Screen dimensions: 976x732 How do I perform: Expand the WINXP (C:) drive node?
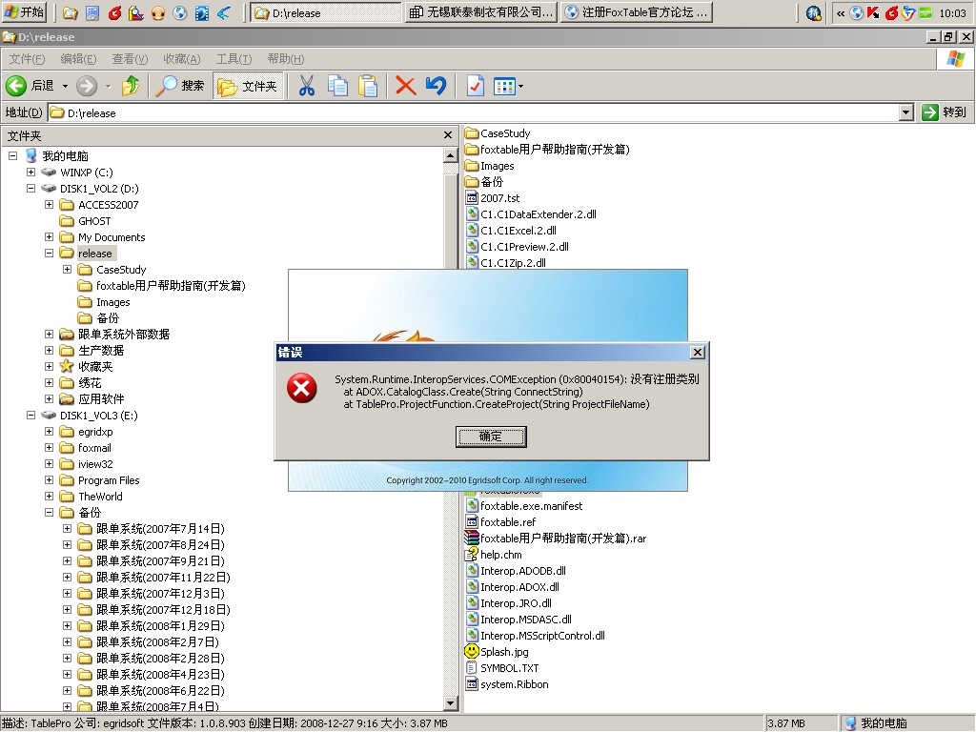click(x=30, y=172)
